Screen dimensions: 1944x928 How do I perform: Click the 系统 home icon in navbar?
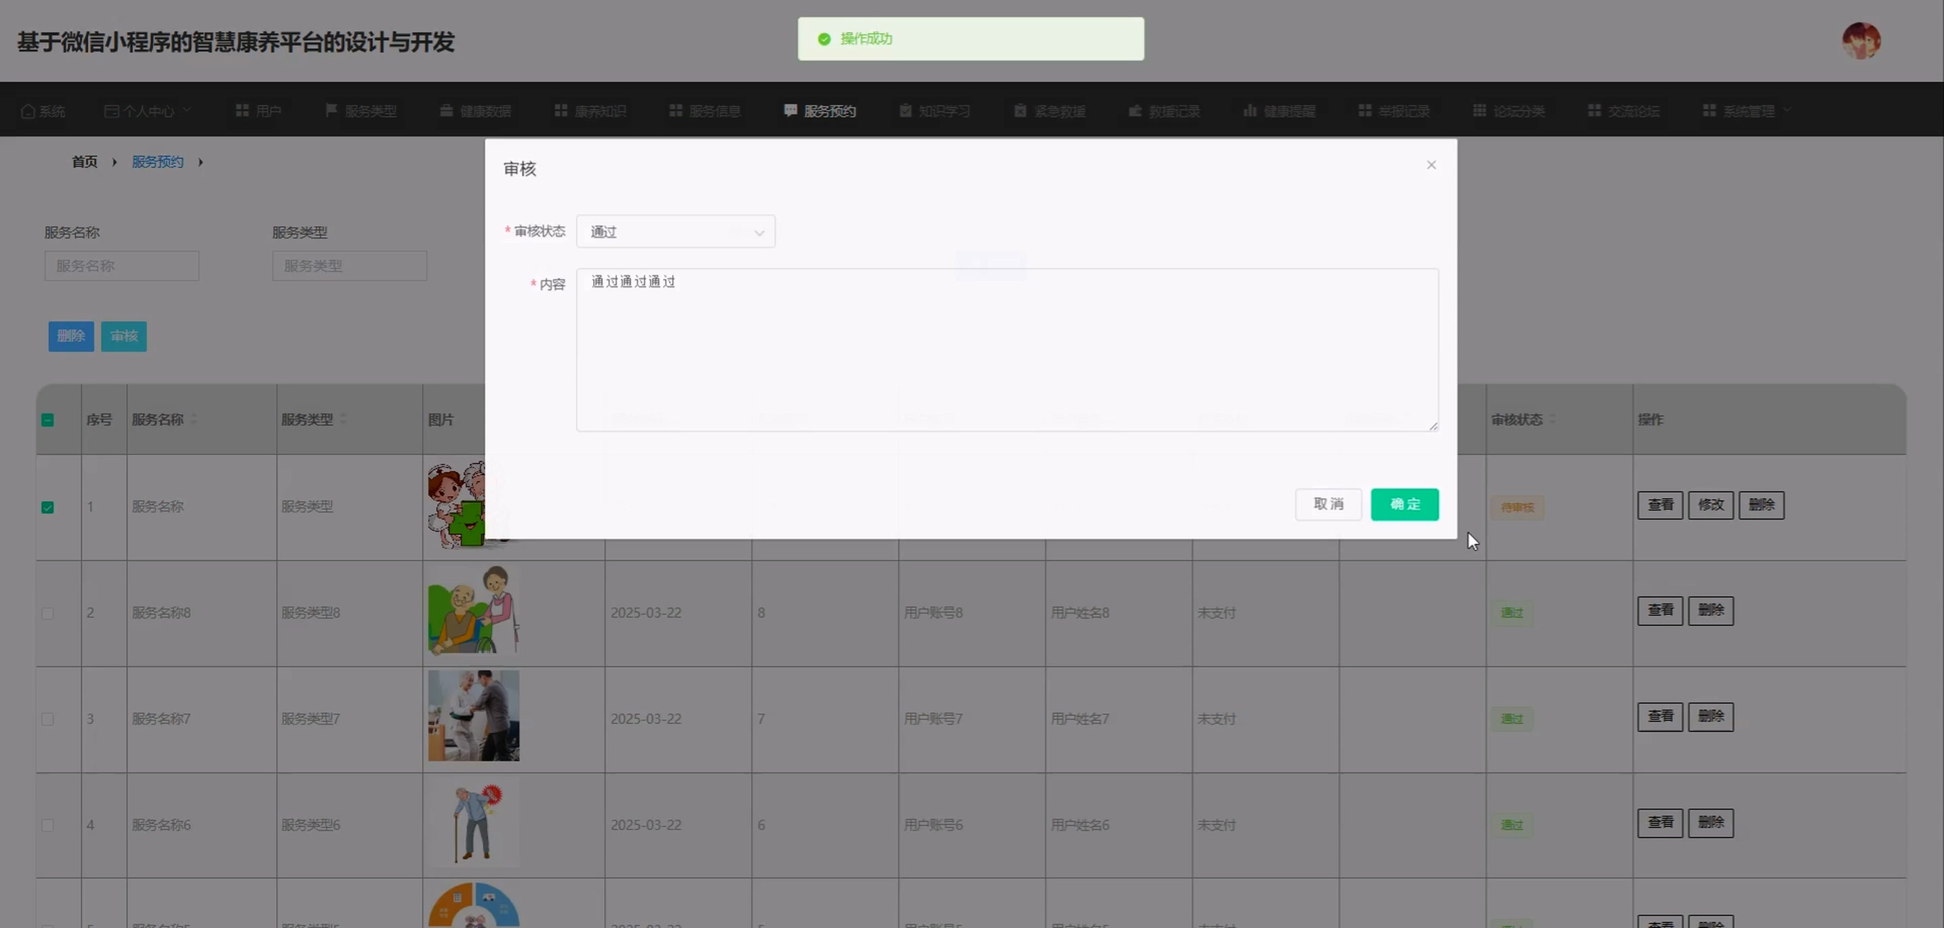28,112
